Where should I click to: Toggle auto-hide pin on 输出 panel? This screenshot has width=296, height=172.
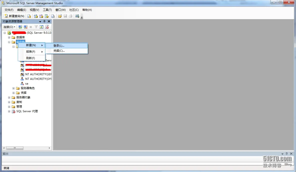(x=286, y=154)
